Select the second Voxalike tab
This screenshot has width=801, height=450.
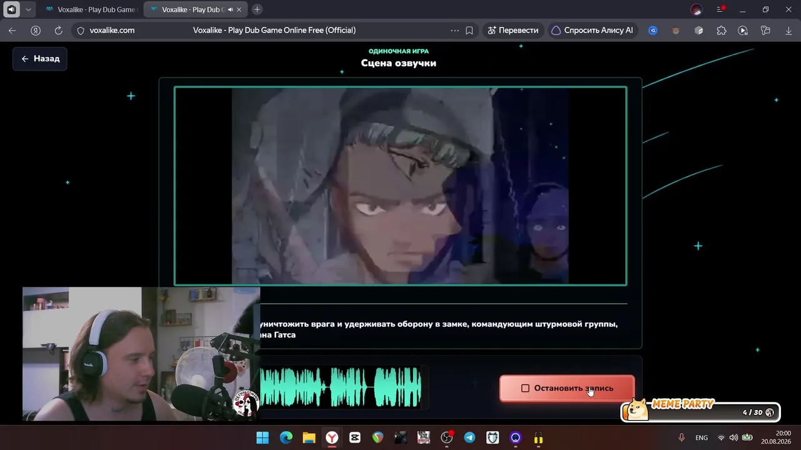pos(196,9)
